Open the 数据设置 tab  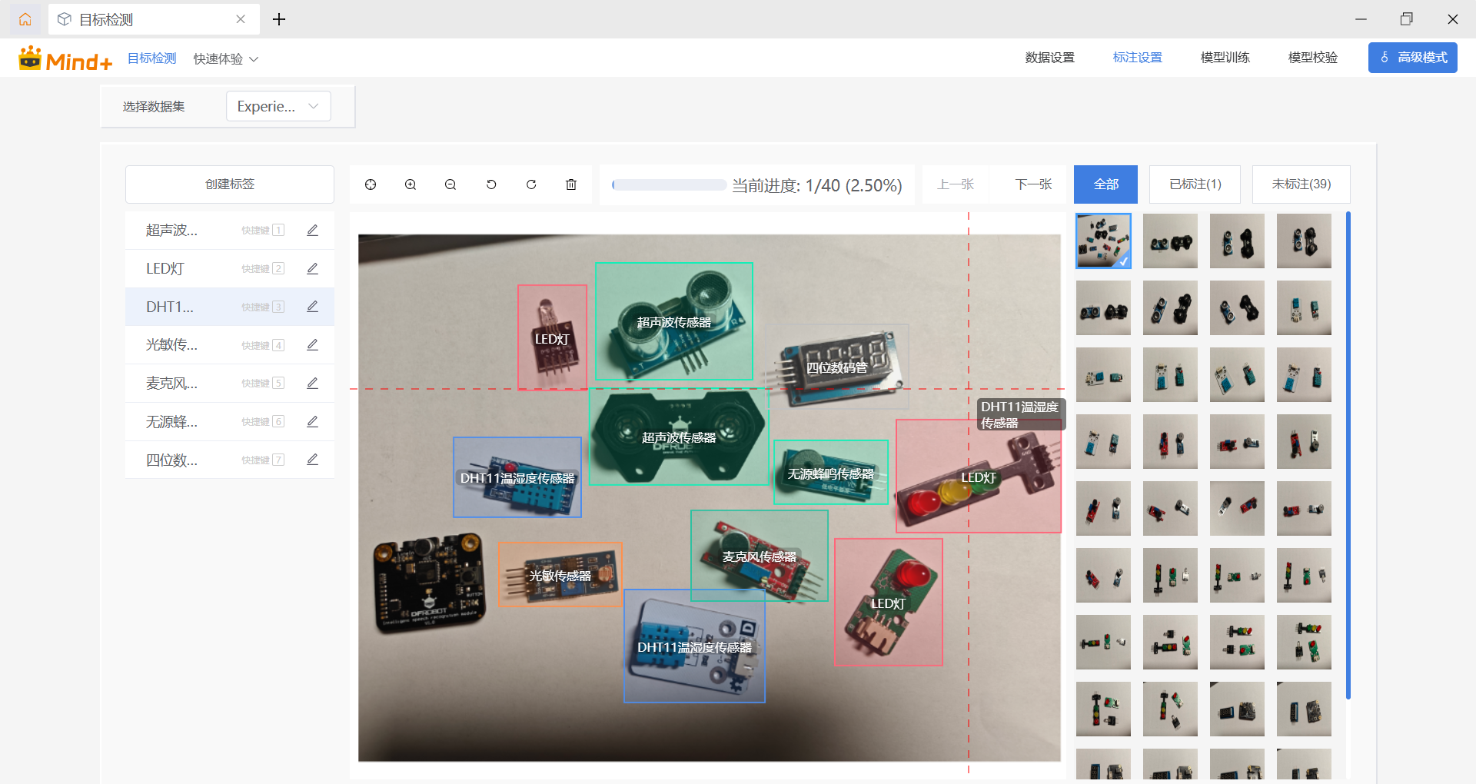point(1049,58)
